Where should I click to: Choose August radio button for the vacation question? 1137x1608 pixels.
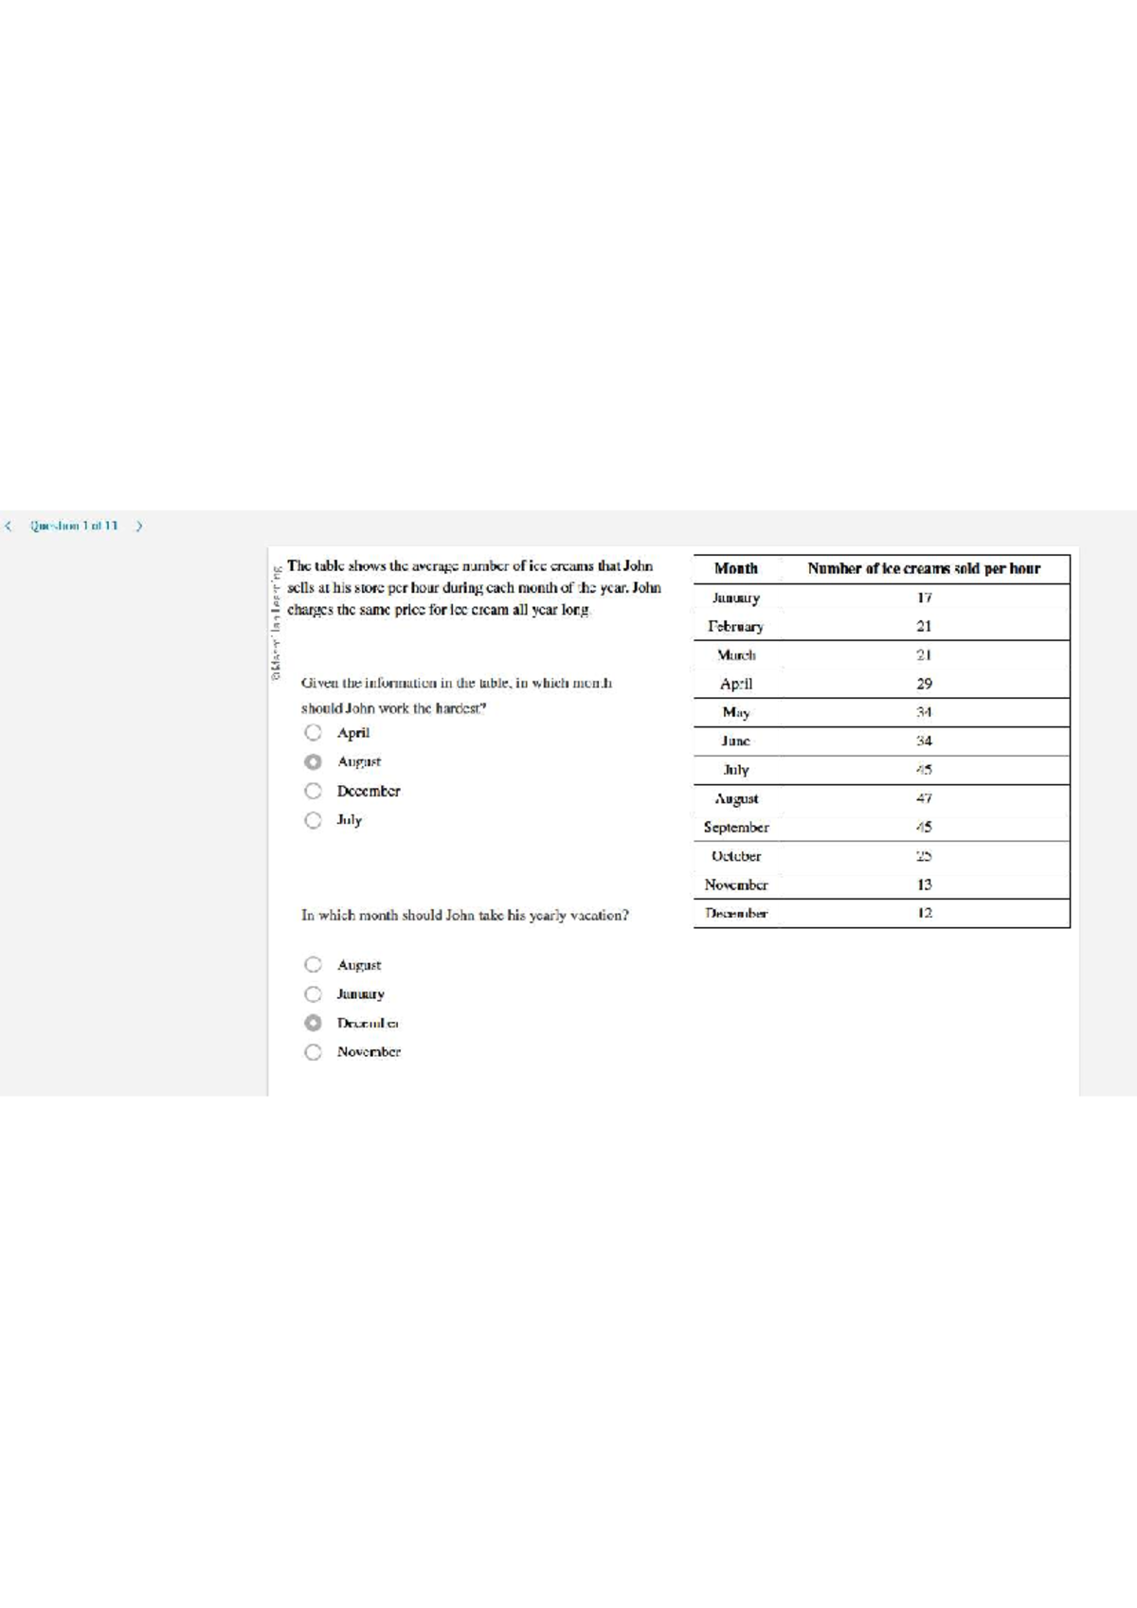click(313, 965)
